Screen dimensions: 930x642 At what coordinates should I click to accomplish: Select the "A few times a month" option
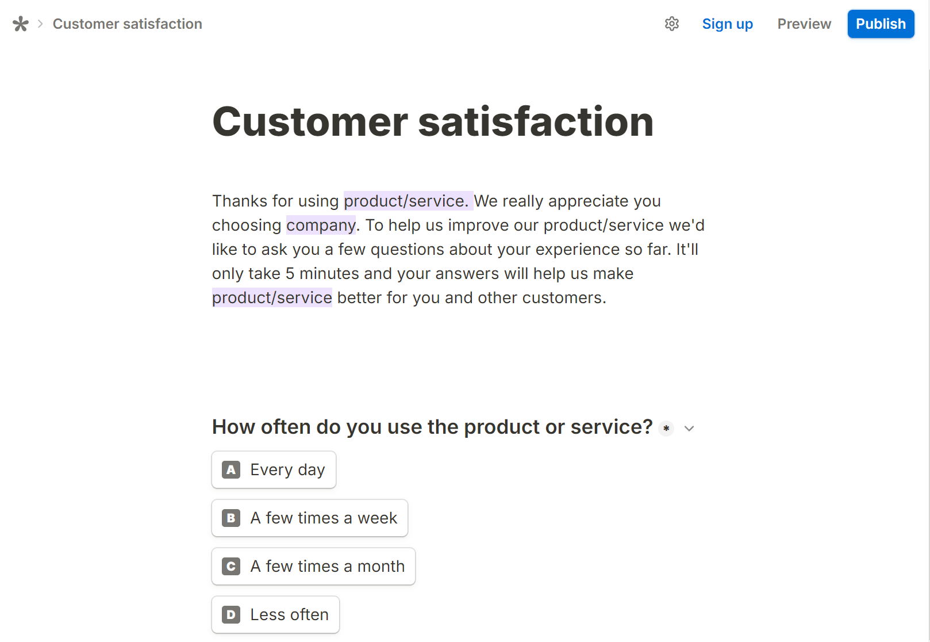(x=313, y=567)
